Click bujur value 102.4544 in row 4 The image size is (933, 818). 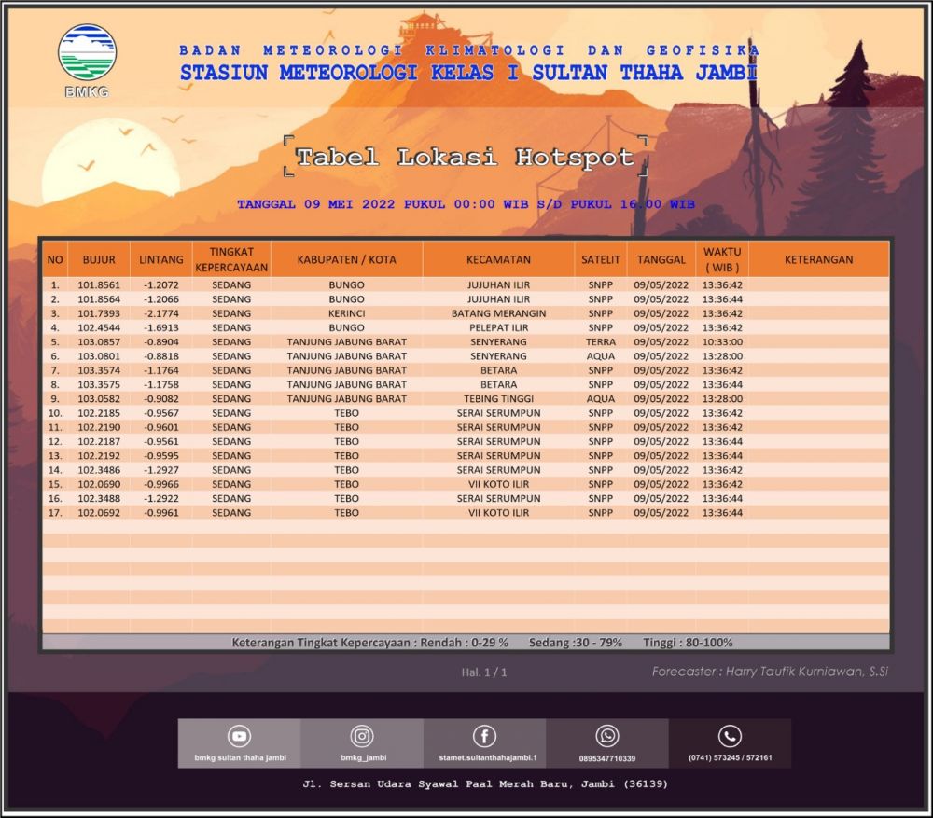(99, 327)
